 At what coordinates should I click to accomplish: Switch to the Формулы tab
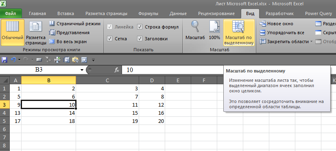148,13
